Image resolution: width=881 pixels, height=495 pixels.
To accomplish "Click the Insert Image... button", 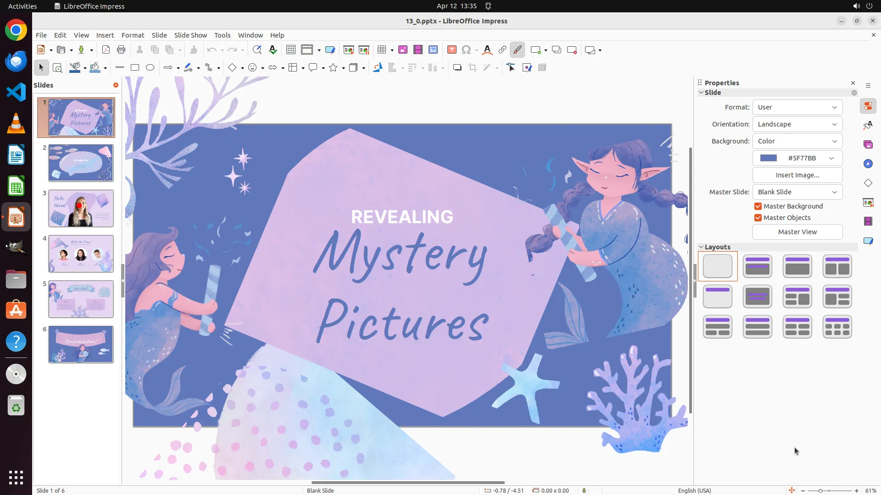I will [797, 175].
